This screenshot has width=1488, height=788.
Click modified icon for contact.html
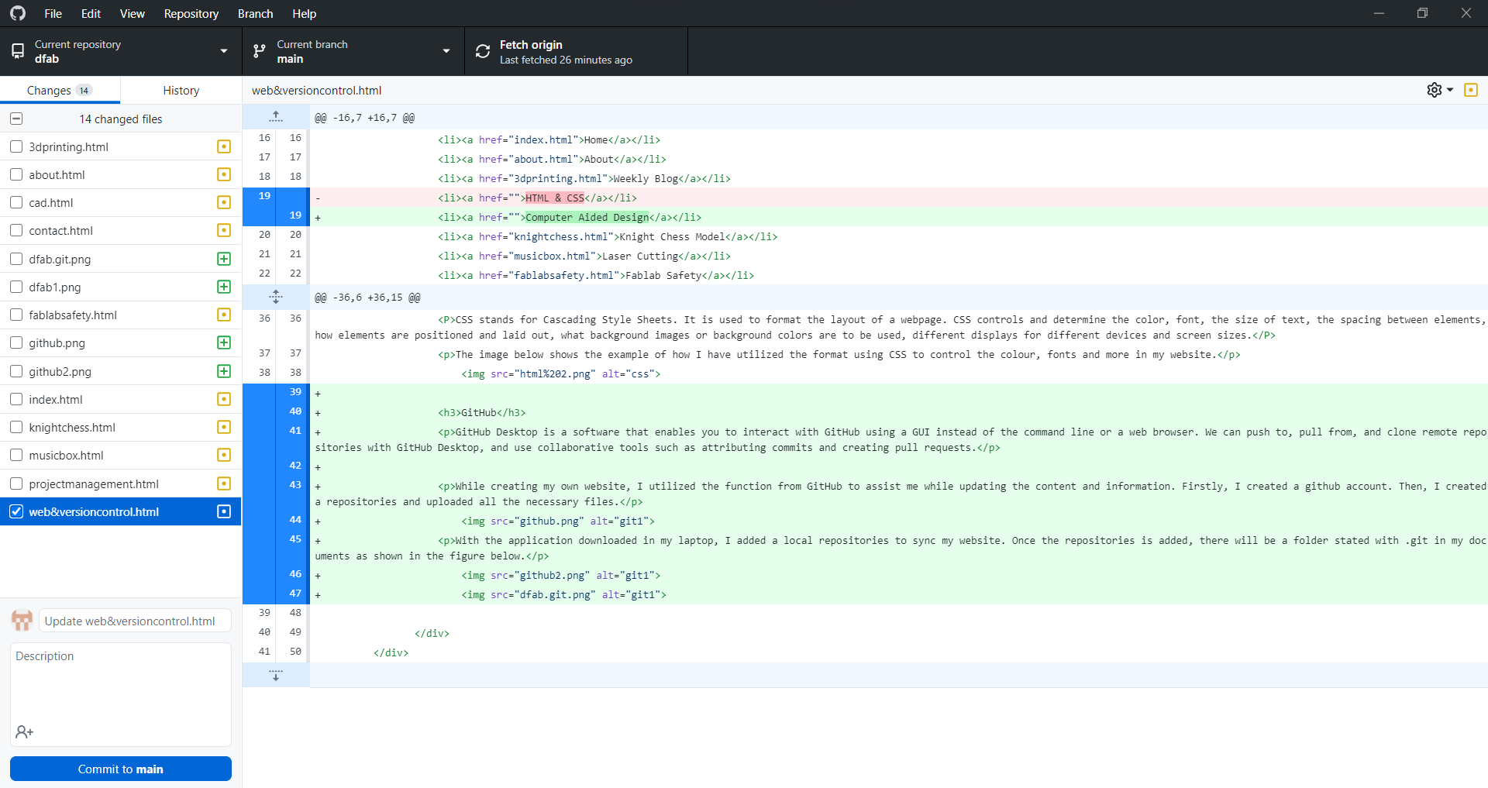point(224,230)
